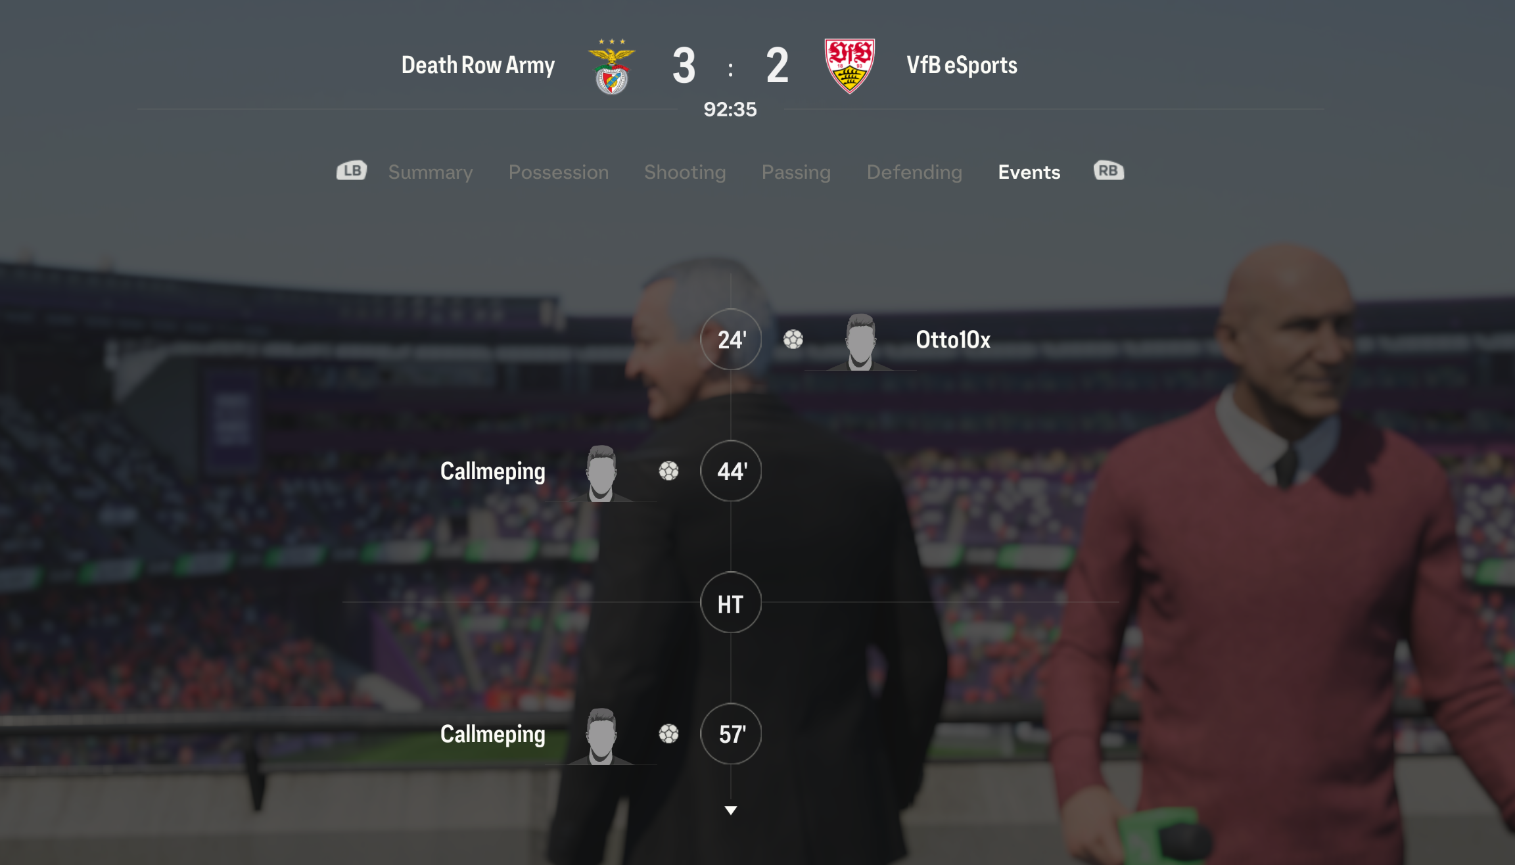Click the LB bumper icon
The width and height of the screenshot is (1515, 865).
pyautogui.click(x=352, y=171)
